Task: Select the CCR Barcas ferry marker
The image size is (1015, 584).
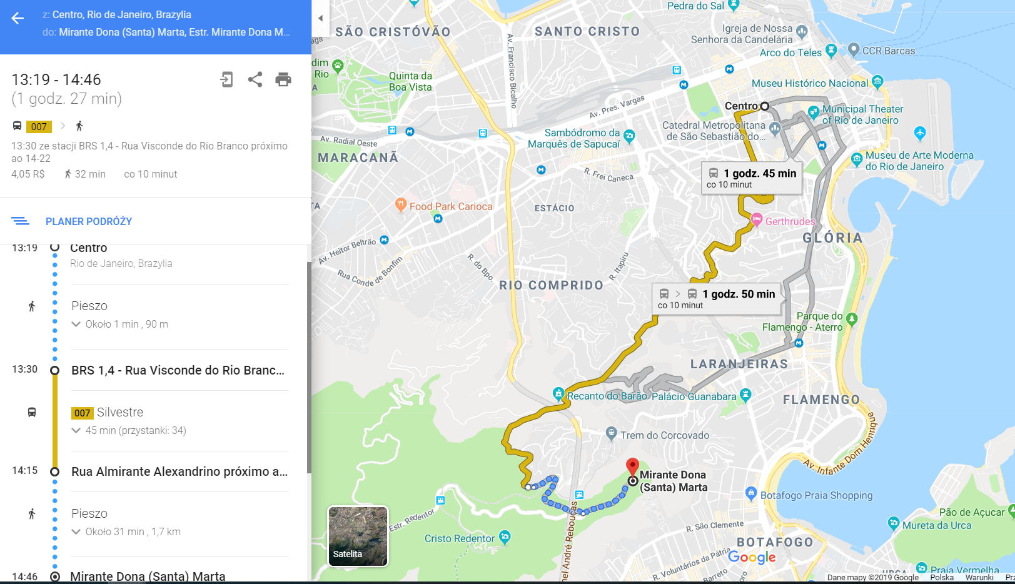Action: click(854, 49)
